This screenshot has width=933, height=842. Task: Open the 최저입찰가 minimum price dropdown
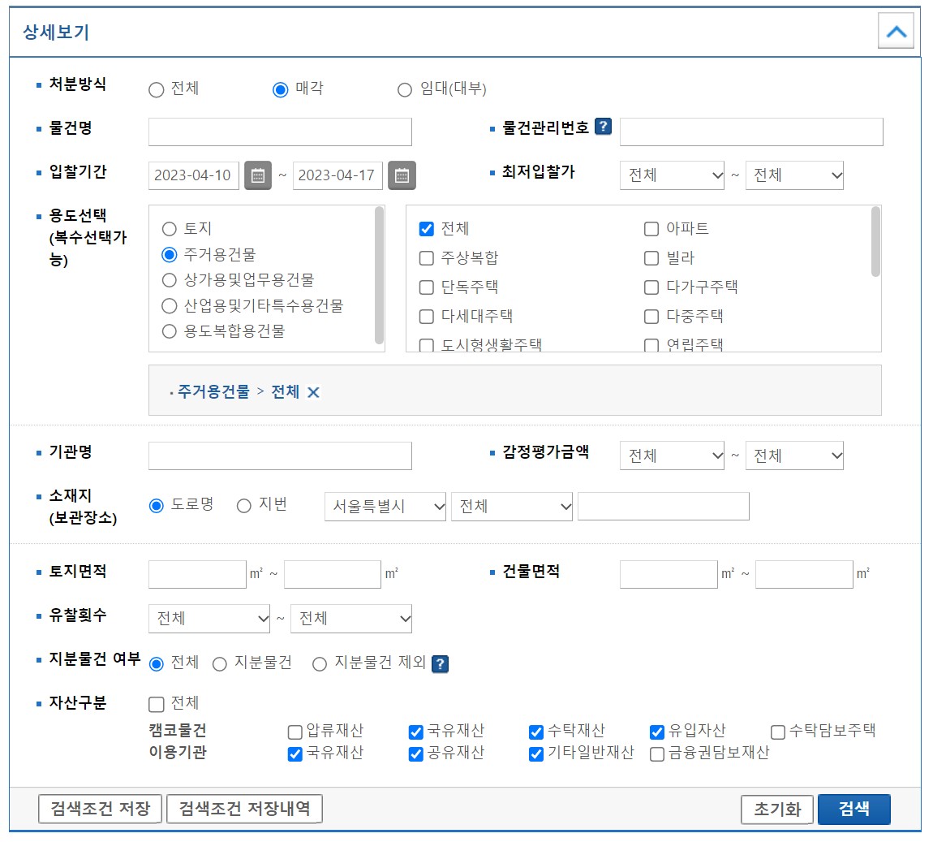pos(672,175)
